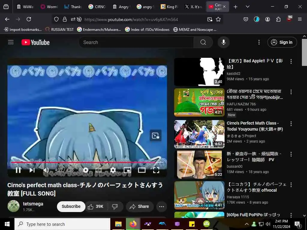307x230 pixels.
Task: Switch to the CIRNO Google tab
Action: 97,7
